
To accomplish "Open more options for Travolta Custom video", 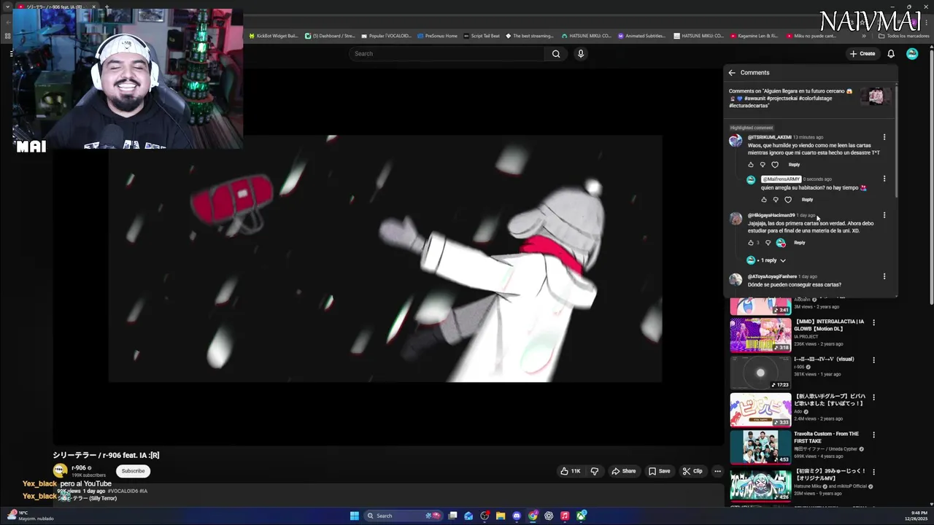I will (873, 435).
